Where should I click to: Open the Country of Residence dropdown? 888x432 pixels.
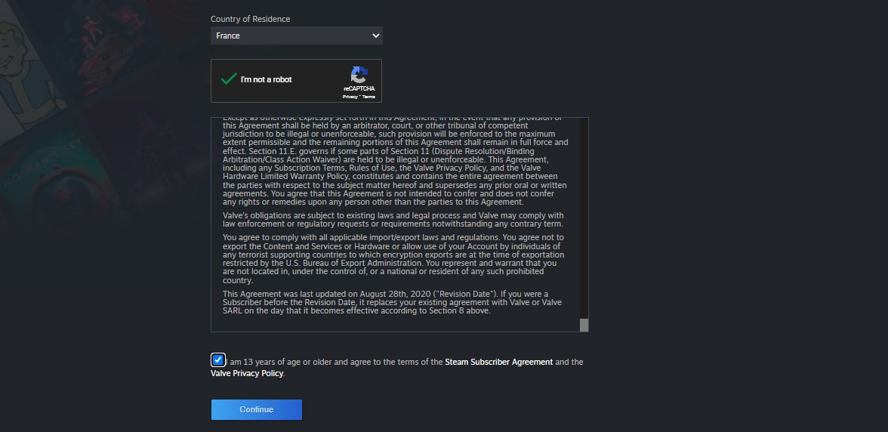[x=296, y=35]
